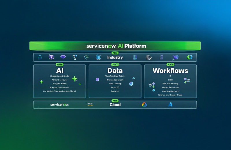Select the Google Cloud logo
The width and height of the screenshot is (231, 150).
(x=144, y=104)
